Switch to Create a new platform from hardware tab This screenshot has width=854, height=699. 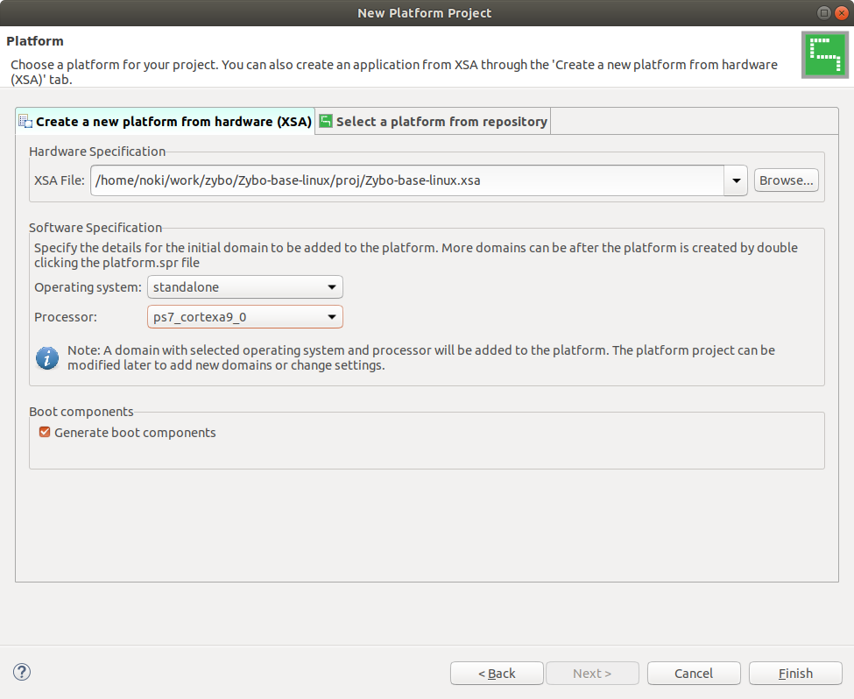[166, 122]
